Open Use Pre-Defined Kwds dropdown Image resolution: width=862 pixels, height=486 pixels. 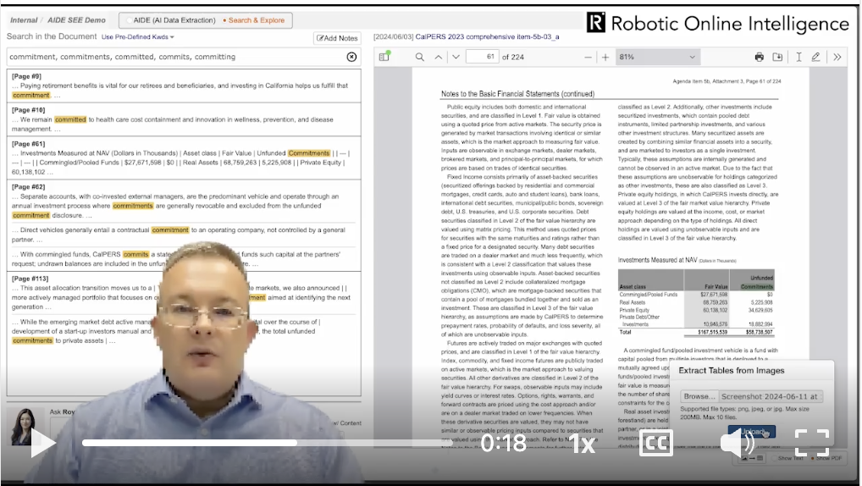[138, 37]
